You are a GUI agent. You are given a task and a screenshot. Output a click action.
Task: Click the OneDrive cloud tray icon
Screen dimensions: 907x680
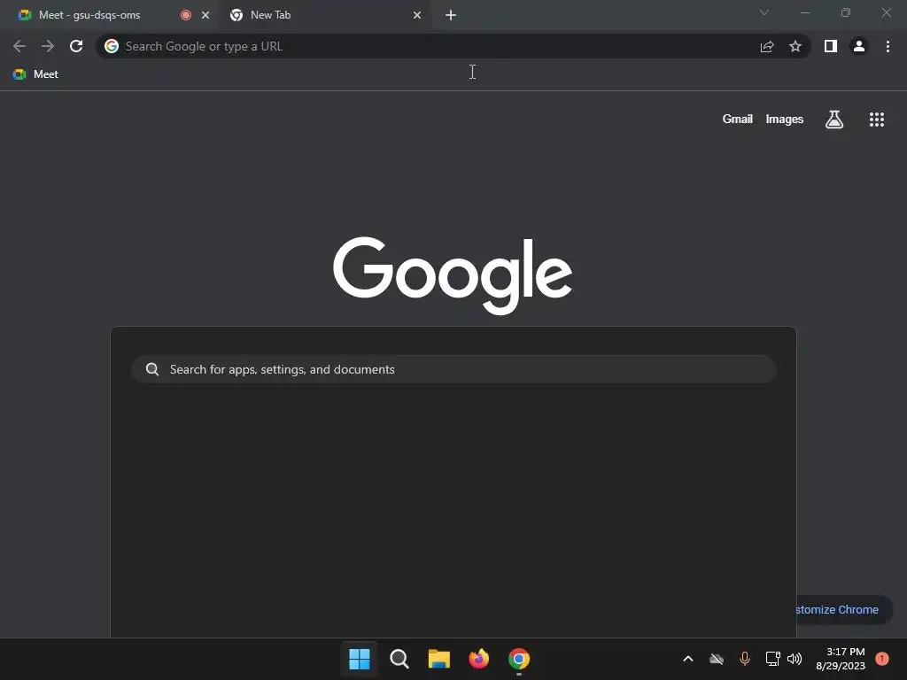click(x=716, y=659)
